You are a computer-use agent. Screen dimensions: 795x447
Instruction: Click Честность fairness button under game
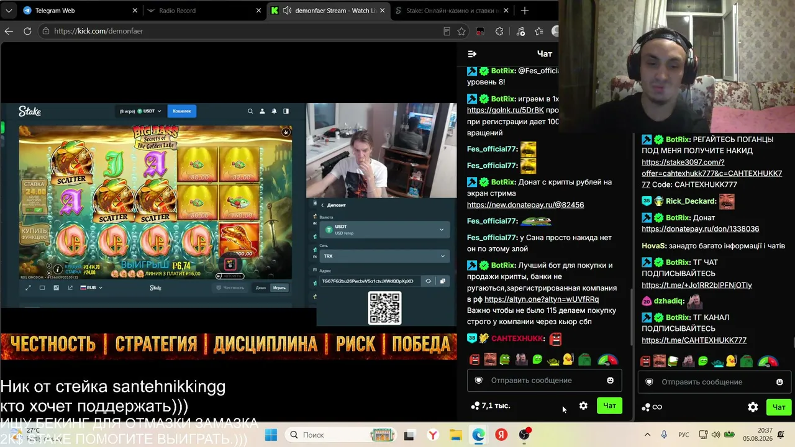[x=230, y=287]
